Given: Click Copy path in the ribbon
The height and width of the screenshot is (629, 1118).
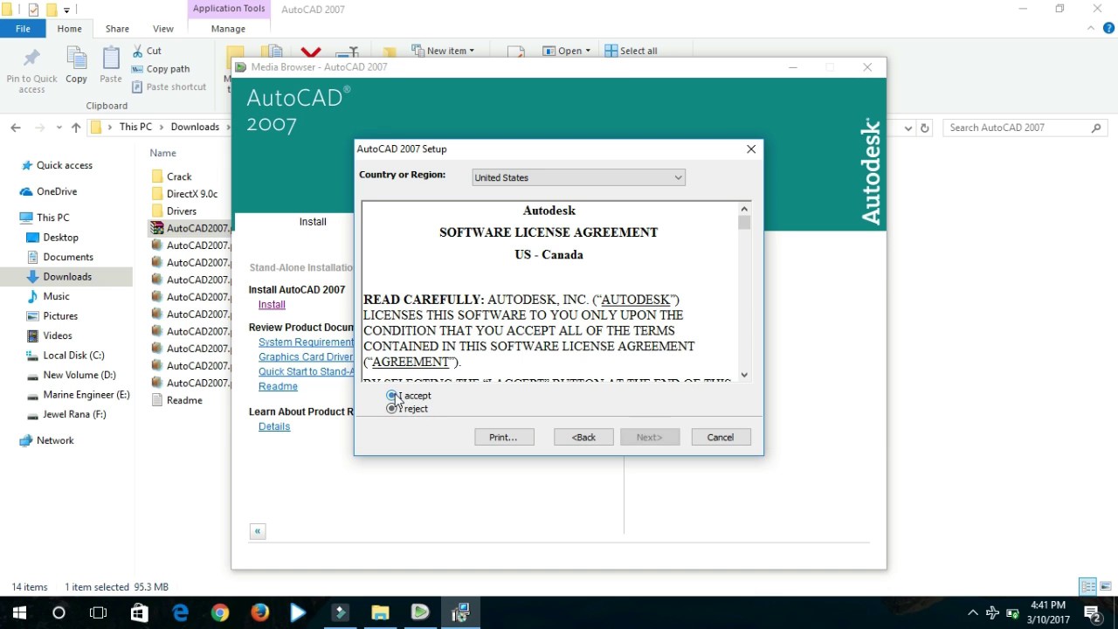Looking at the screenshot, I should (x=160, y=69).
